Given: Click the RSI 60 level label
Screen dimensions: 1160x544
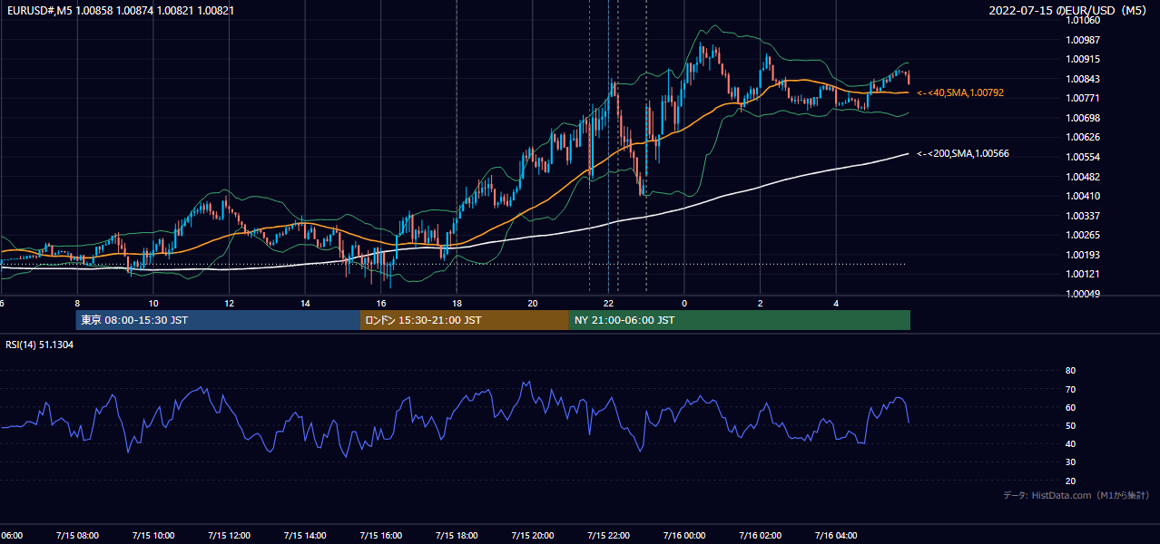Looking at the screenshot, I should 1070,407.
